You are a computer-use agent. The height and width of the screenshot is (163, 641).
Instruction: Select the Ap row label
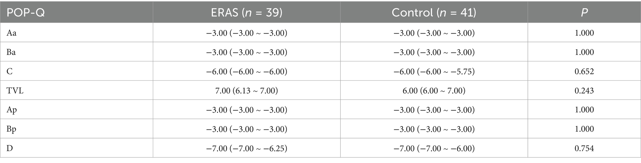click(x=12, y=110)
